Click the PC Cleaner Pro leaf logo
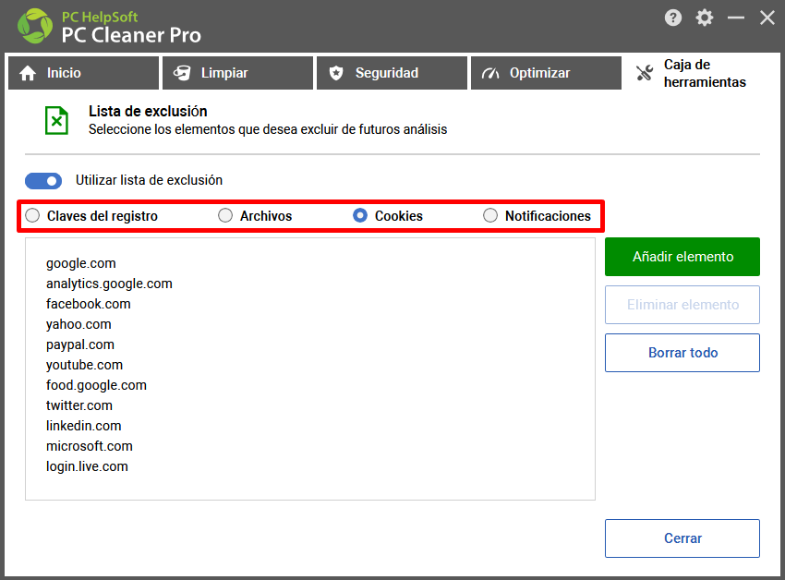The width and height of the screenshot is (785, 580). pyautogui.click(x=35, y=26)
